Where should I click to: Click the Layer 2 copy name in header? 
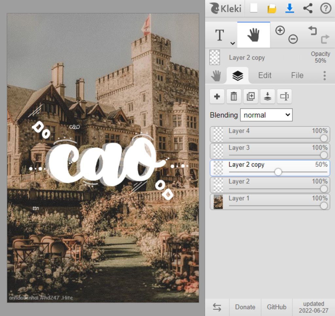point(247,58)
